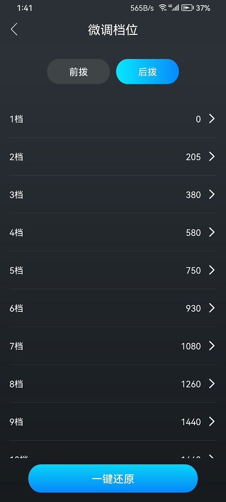This screenshot has width=226, height=502.
Task: Tap the chevron beside value 580
Action: (x=211, y=232)
